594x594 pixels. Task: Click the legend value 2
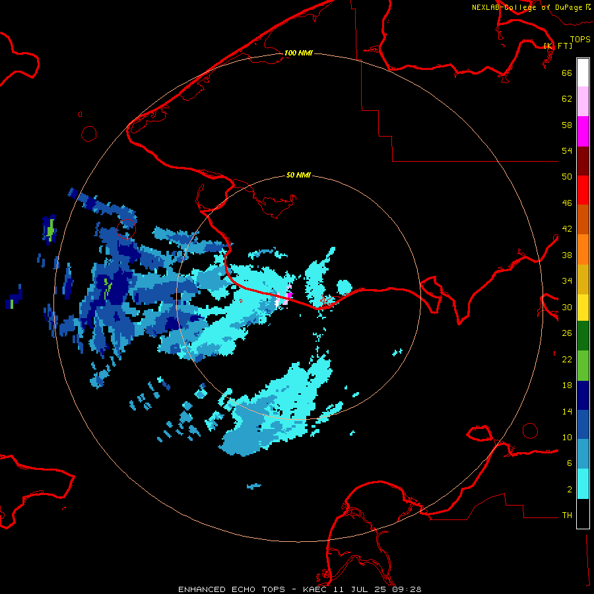(569, 490)
